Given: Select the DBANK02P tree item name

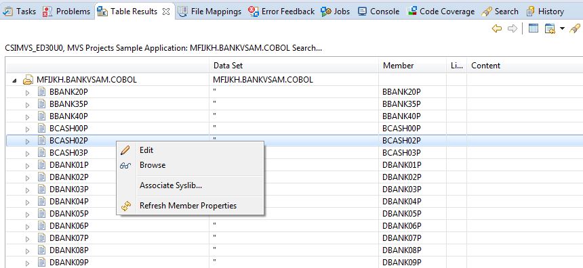Looking at the screenshot, I should coord(68,177).
